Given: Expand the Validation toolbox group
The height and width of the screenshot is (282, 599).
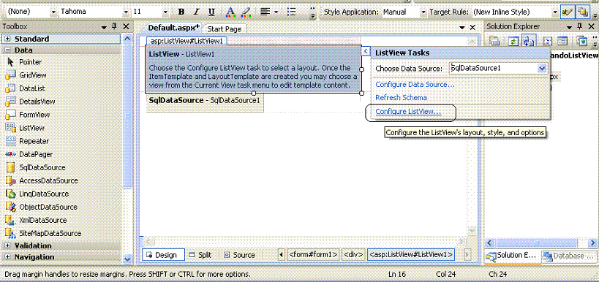Looking at the screenshot, I should pyautogui.click(x=7, y=245).
